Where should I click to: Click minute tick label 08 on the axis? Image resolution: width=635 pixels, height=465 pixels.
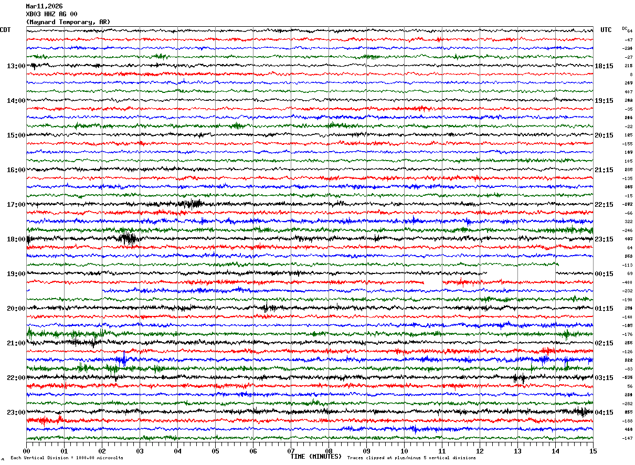point(329,451)
